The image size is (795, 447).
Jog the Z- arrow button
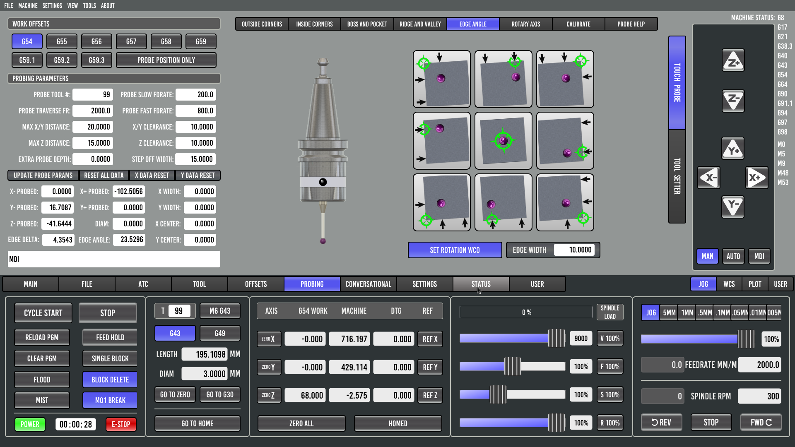click(x=733, y=101)
